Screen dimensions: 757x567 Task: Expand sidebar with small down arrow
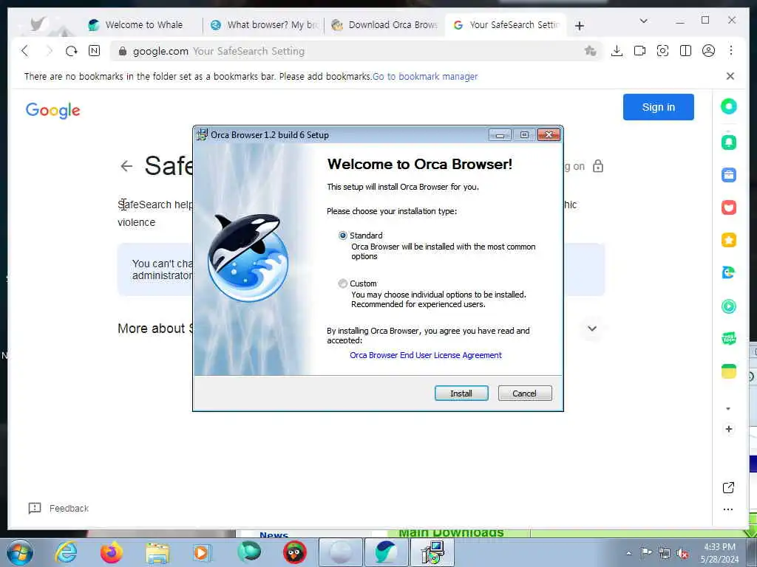click(x=728, y=409)
